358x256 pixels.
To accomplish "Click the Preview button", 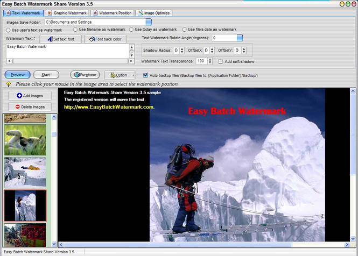I will click(x=18, y=75).
